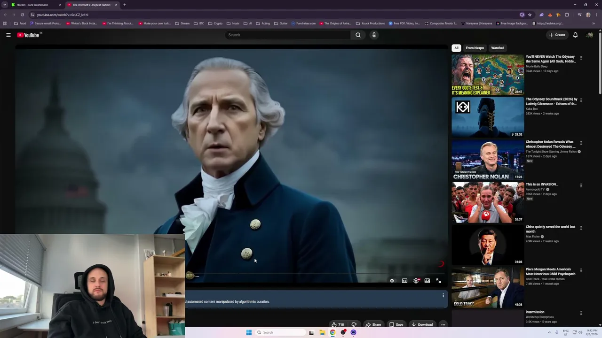Open more actions below the video
Screen dimensions: 602x338
click(x=443, y=324)
